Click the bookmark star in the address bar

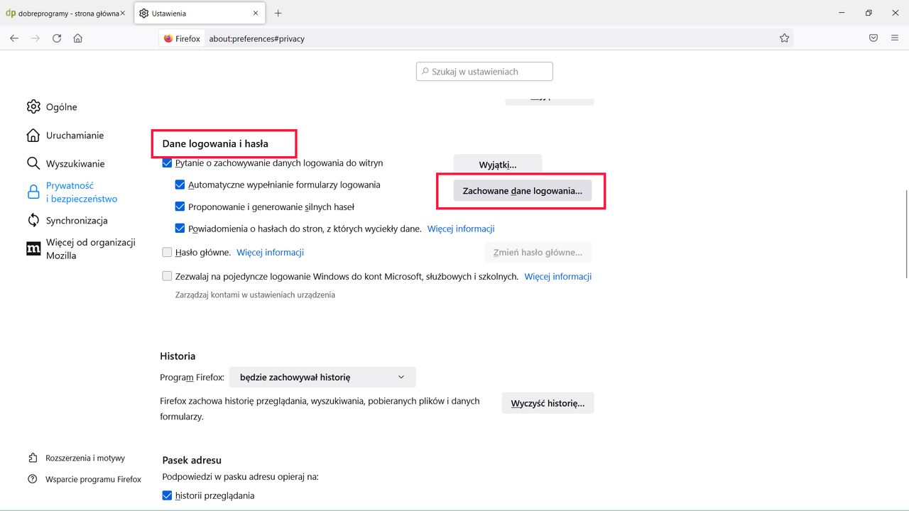784,38
